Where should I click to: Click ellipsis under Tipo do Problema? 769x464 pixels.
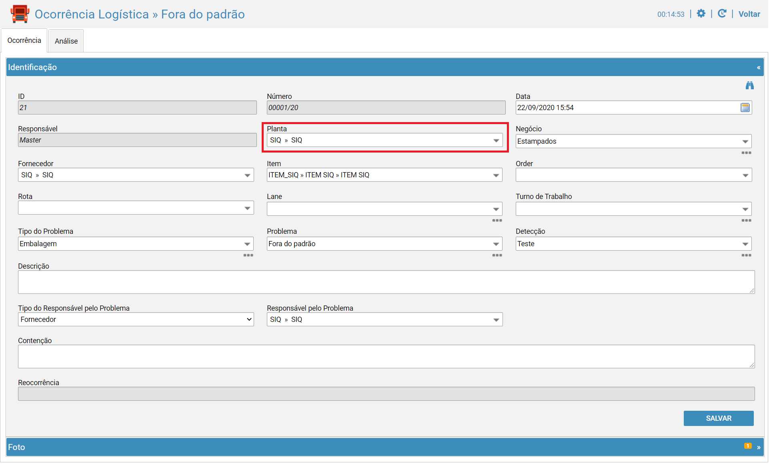coord(248,255)
